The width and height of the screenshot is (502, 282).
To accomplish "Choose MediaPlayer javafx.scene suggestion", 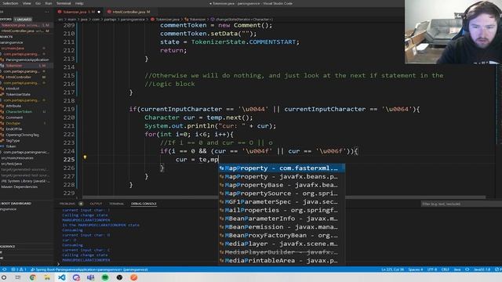I will pyautogui.click(x=282, y=244).
